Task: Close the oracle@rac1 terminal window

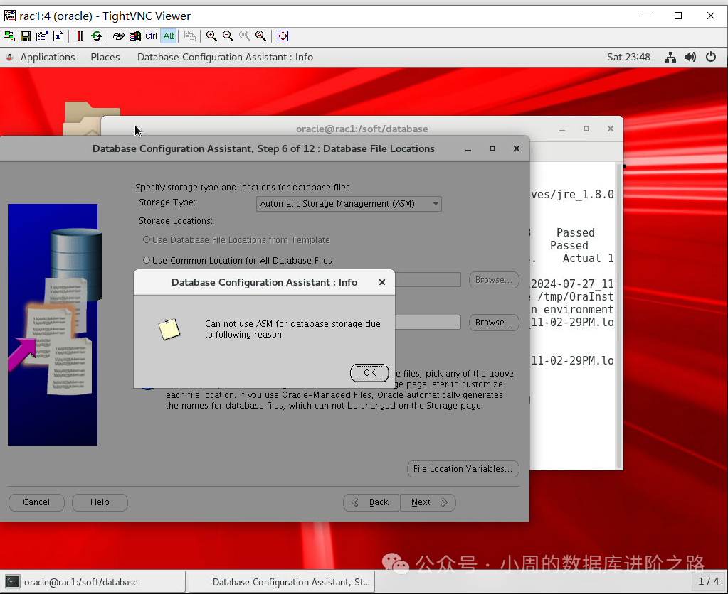Action: (611, 129)
